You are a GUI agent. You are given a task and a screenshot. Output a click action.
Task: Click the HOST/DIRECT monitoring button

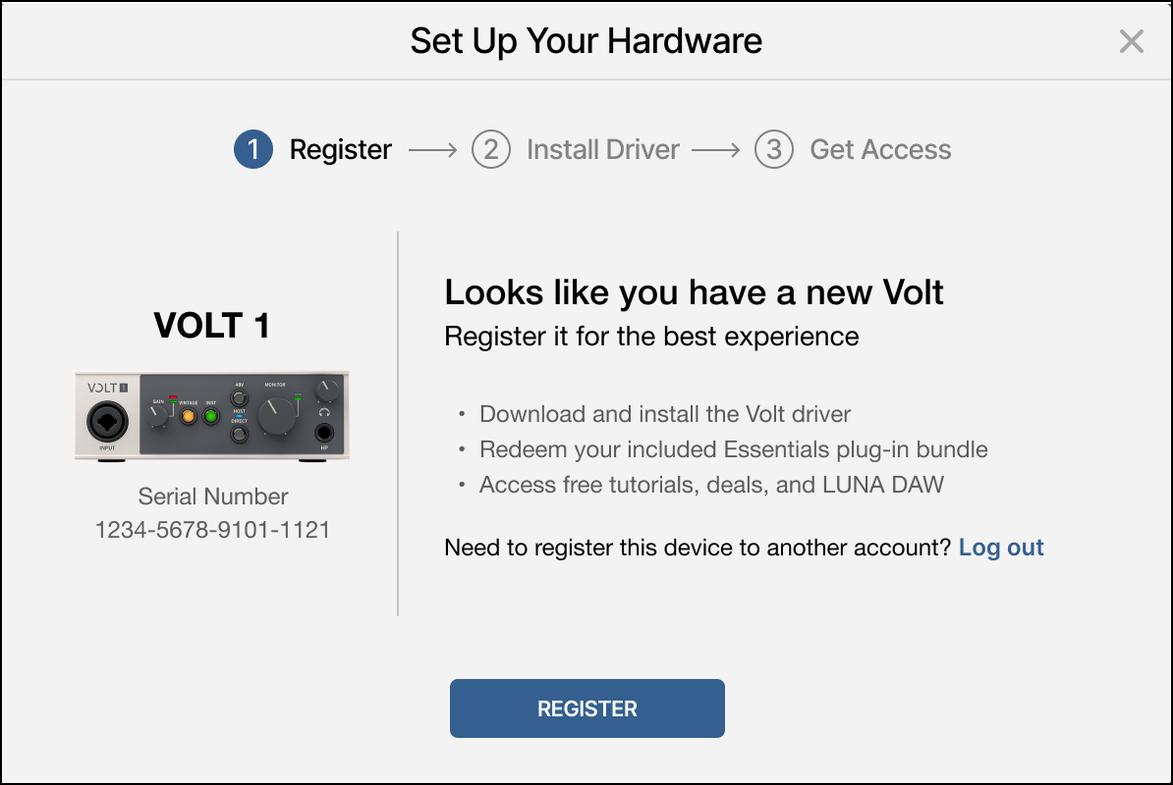tap(239, 434)
